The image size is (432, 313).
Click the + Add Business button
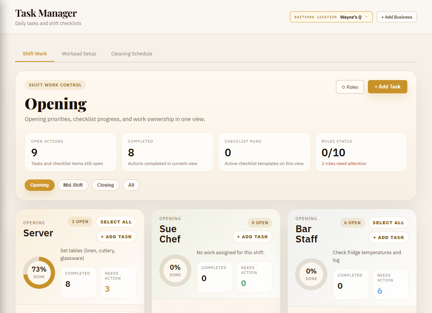pyautogui.click(x=396, y=17)
